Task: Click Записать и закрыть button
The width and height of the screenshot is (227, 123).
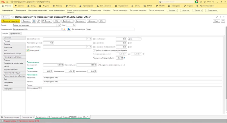Action: click(x=11, y=21)
